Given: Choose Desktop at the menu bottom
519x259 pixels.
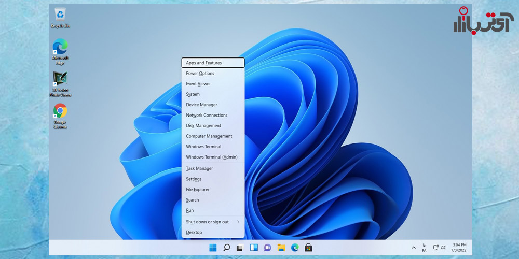Looking at the screenshot, I should 213,232.
